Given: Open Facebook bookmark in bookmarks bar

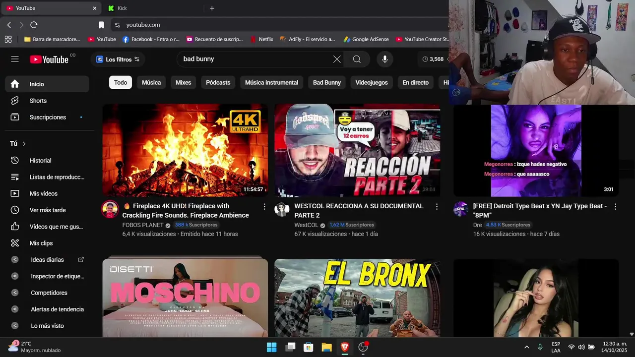Looking at the screenshot, I should (x=151, y=39).
